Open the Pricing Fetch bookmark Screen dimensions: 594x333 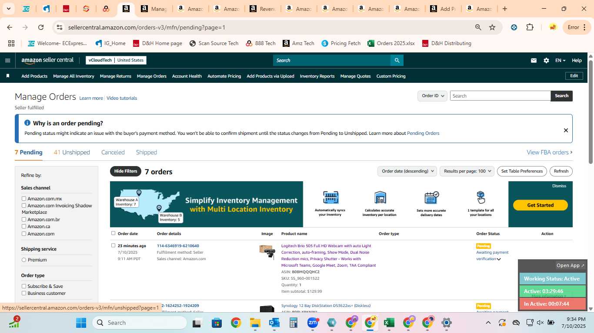point(341,43)
